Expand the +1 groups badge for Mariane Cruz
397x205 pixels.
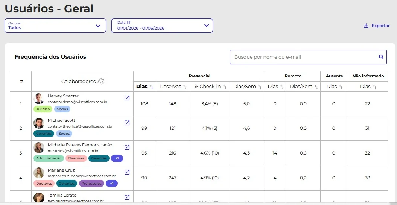click(x=112, y=184)
